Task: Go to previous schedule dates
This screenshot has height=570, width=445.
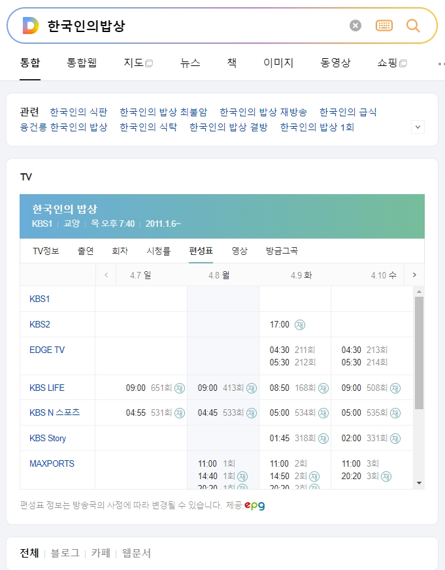Action: coord(106,275)
